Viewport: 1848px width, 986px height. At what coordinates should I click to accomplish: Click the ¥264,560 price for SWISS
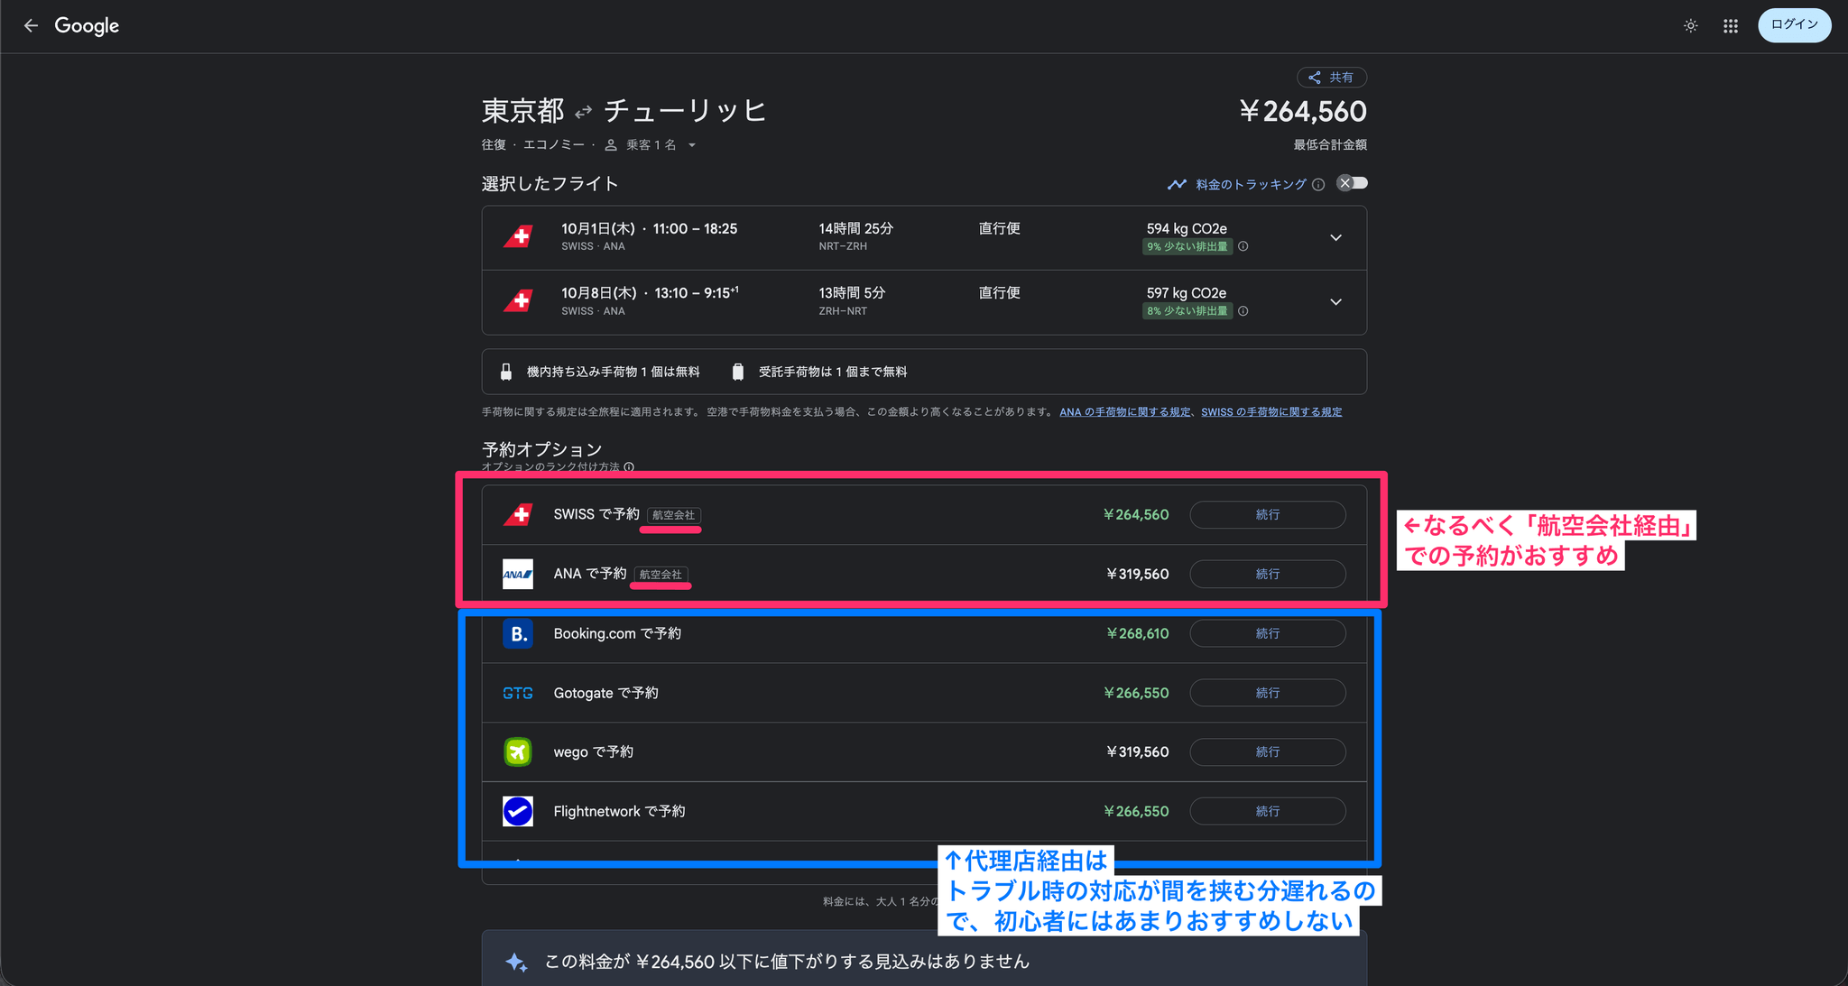coord(1136,515)
